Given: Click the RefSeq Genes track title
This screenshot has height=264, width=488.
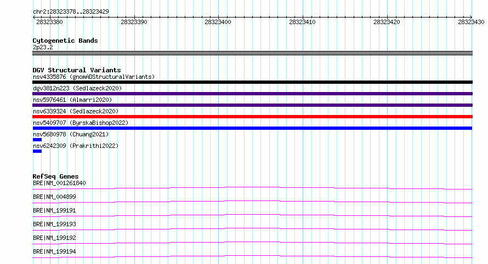Looking at the screenshot, I should click(x=55, y=176).
